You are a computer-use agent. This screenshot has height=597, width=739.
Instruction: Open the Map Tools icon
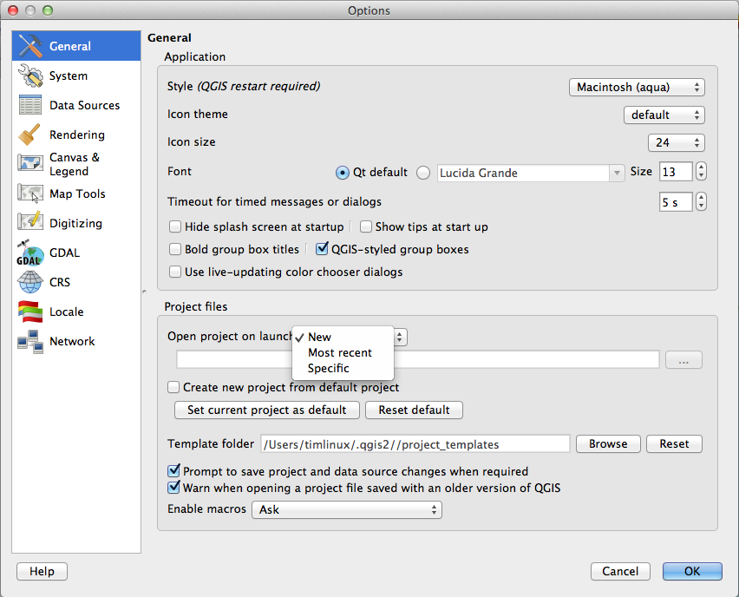(x=30, y=194)
